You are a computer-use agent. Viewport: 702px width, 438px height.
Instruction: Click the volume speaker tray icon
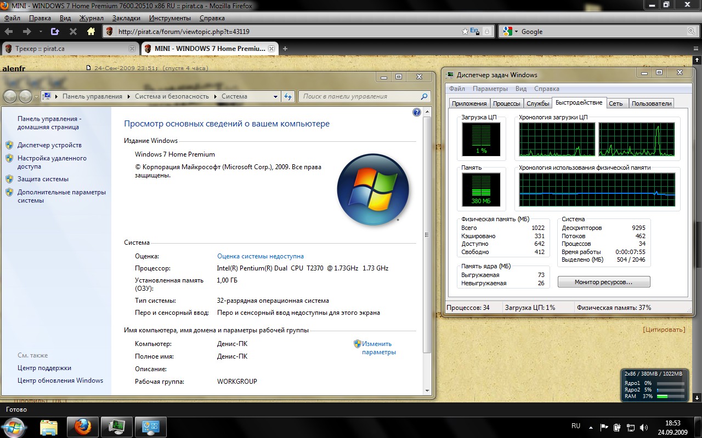(x=644, y=427)
